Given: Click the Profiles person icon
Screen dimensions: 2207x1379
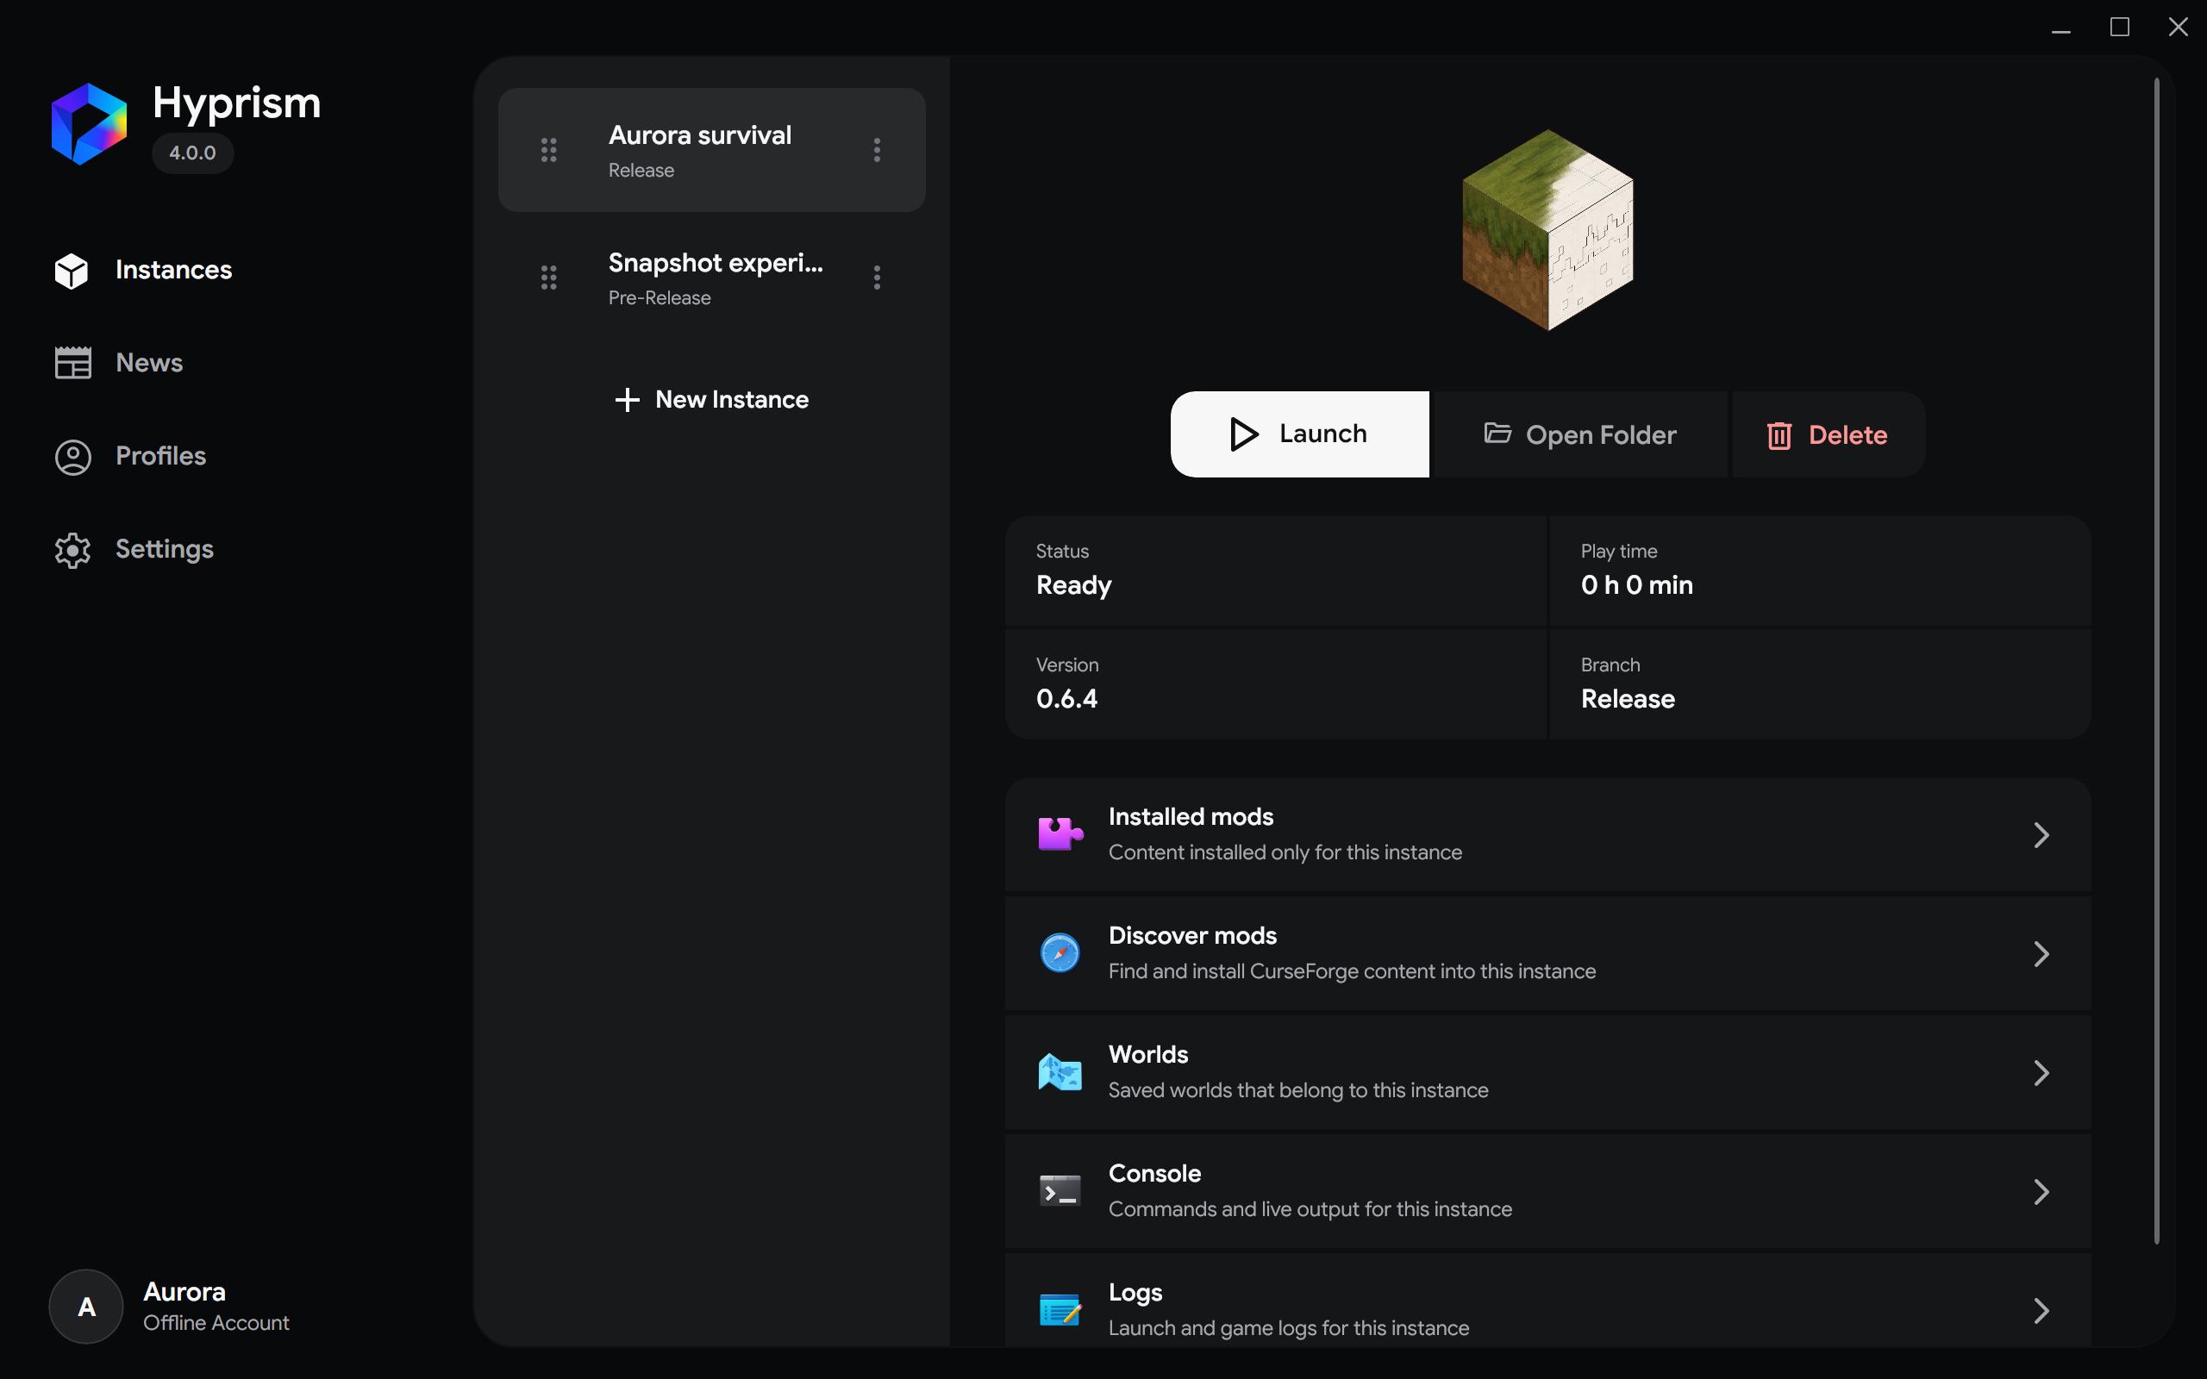Looking at the screenshot, I should pyautogui.click(x=73, y=457).
